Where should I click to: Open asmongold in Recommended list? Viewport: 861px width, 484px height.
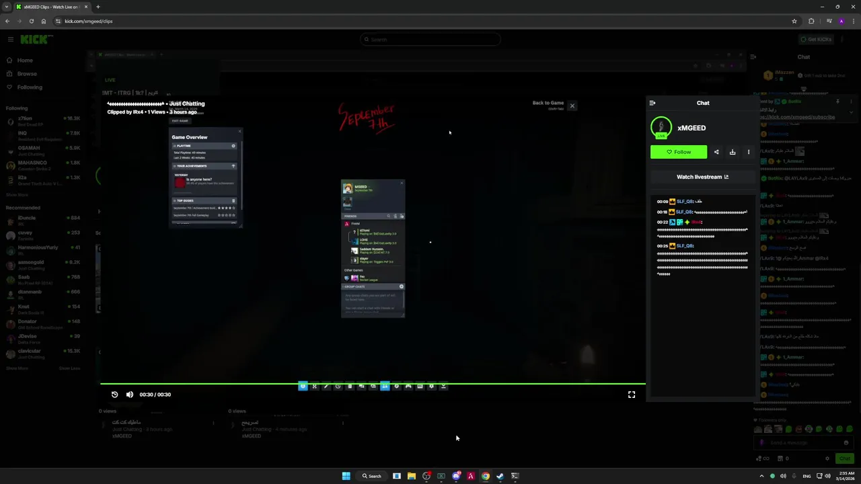[43, 265]
